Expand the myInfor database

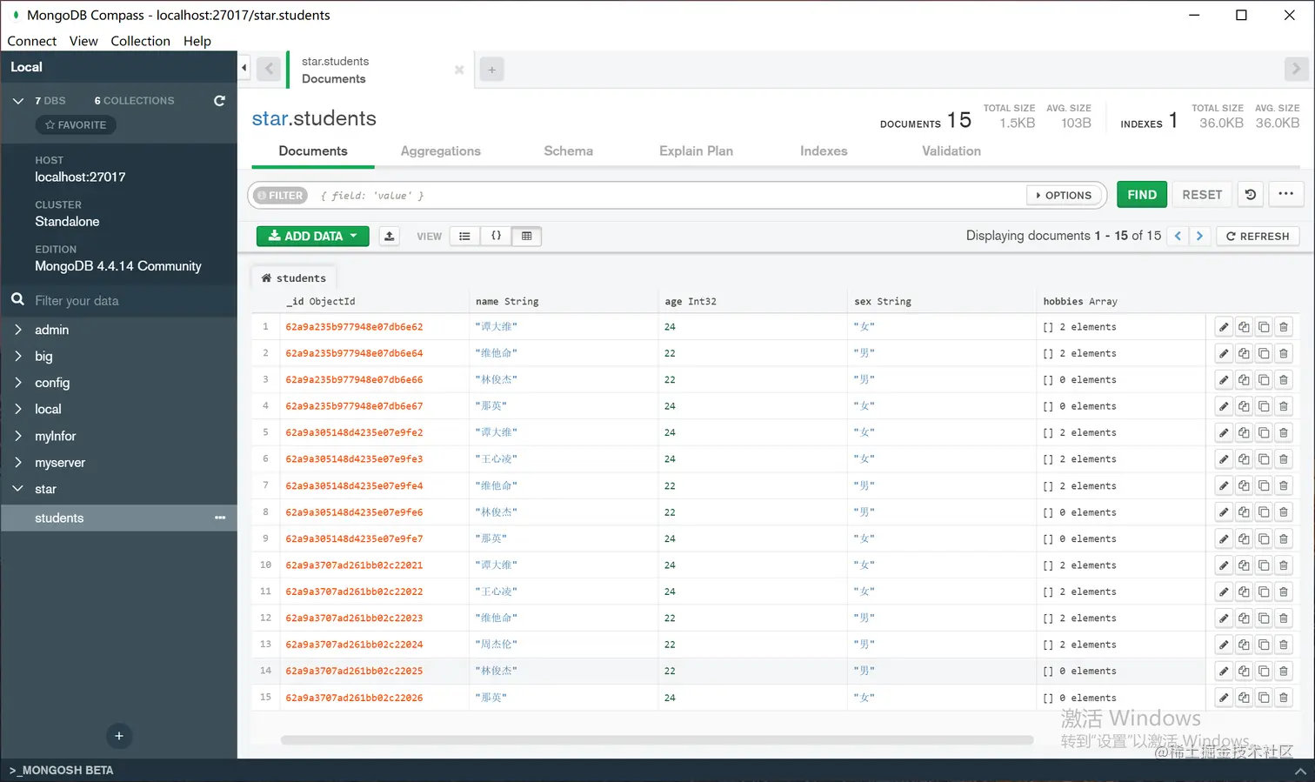coord(18,436)
